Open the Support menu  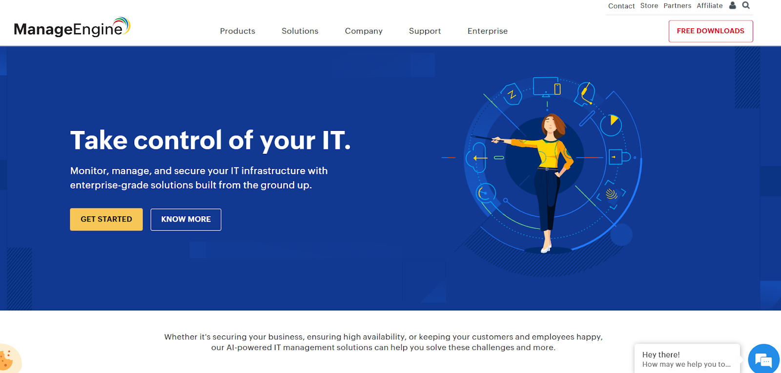(x=425, y=31)
